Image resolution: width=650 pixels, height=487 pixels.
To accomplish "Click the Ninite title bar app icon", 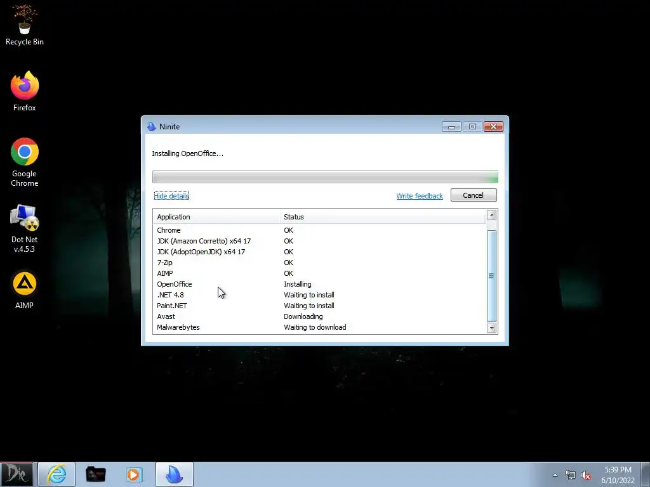I will [152, 127].
